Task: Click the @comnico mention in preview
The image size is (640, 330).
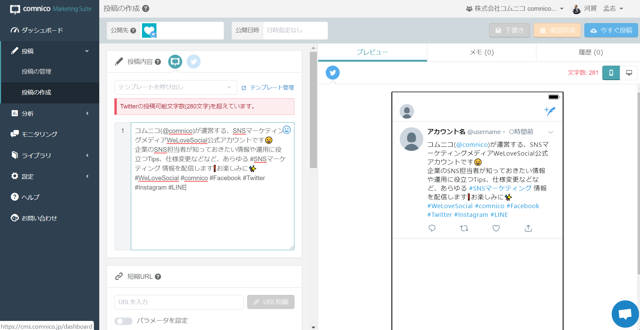Action: pyautogui.click(x=472, y=144)
